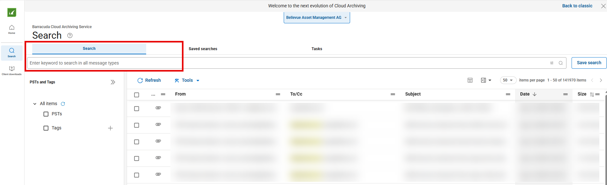Toggle the select-all header checkbox

click(137, 95)
